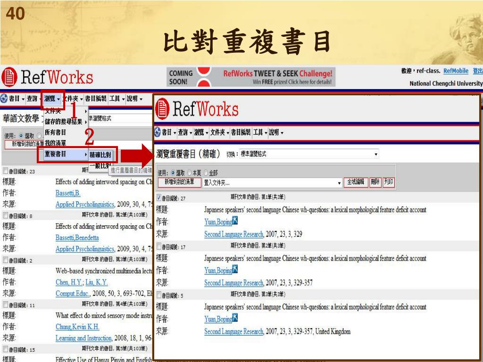The width and height of the screenshot is (483, 362).
Task: Select the 選取 radio button in the front window
Action: (x=173, y=173)
